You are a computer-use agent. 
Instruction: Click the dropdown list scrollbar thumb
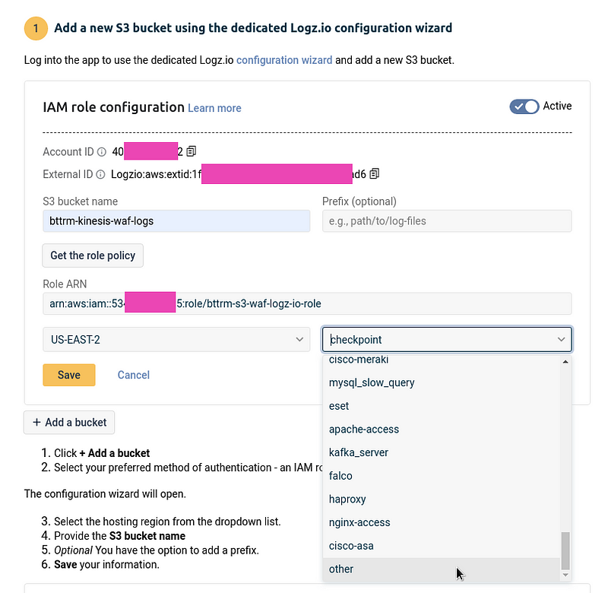[x=565, y=550]
